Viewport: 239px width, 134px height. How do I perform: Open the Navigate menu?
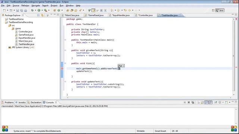(36, 6)
